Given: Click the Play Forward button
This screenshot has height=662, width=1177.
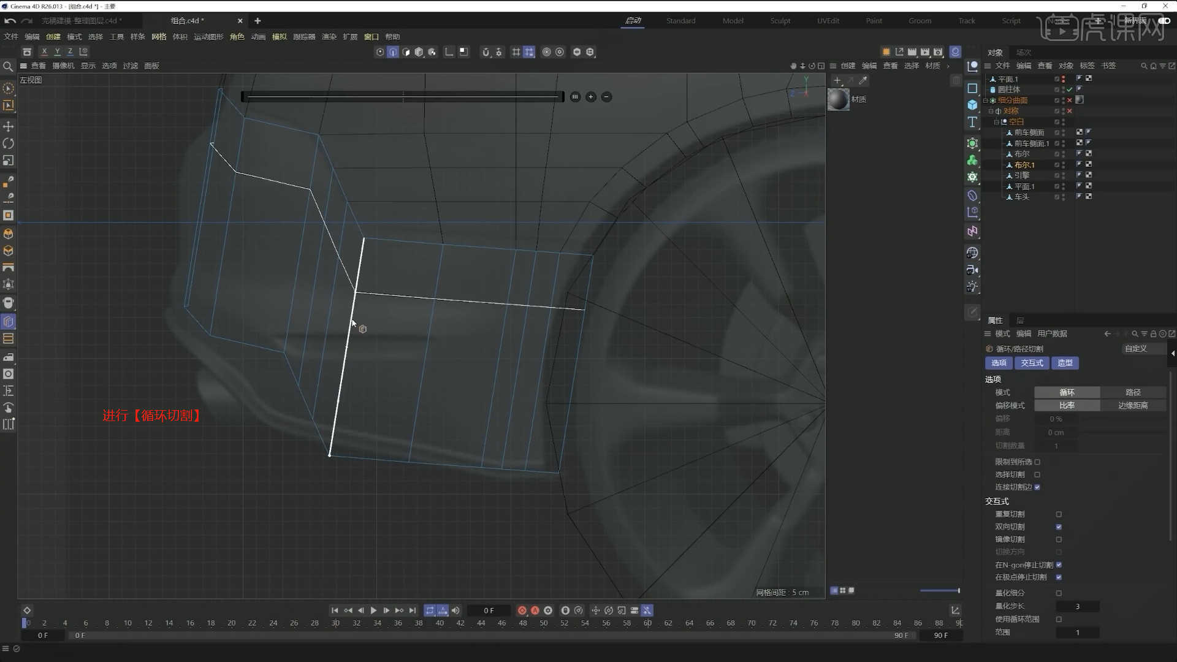Looking at the screenshot, I should [x=373, y=611].
